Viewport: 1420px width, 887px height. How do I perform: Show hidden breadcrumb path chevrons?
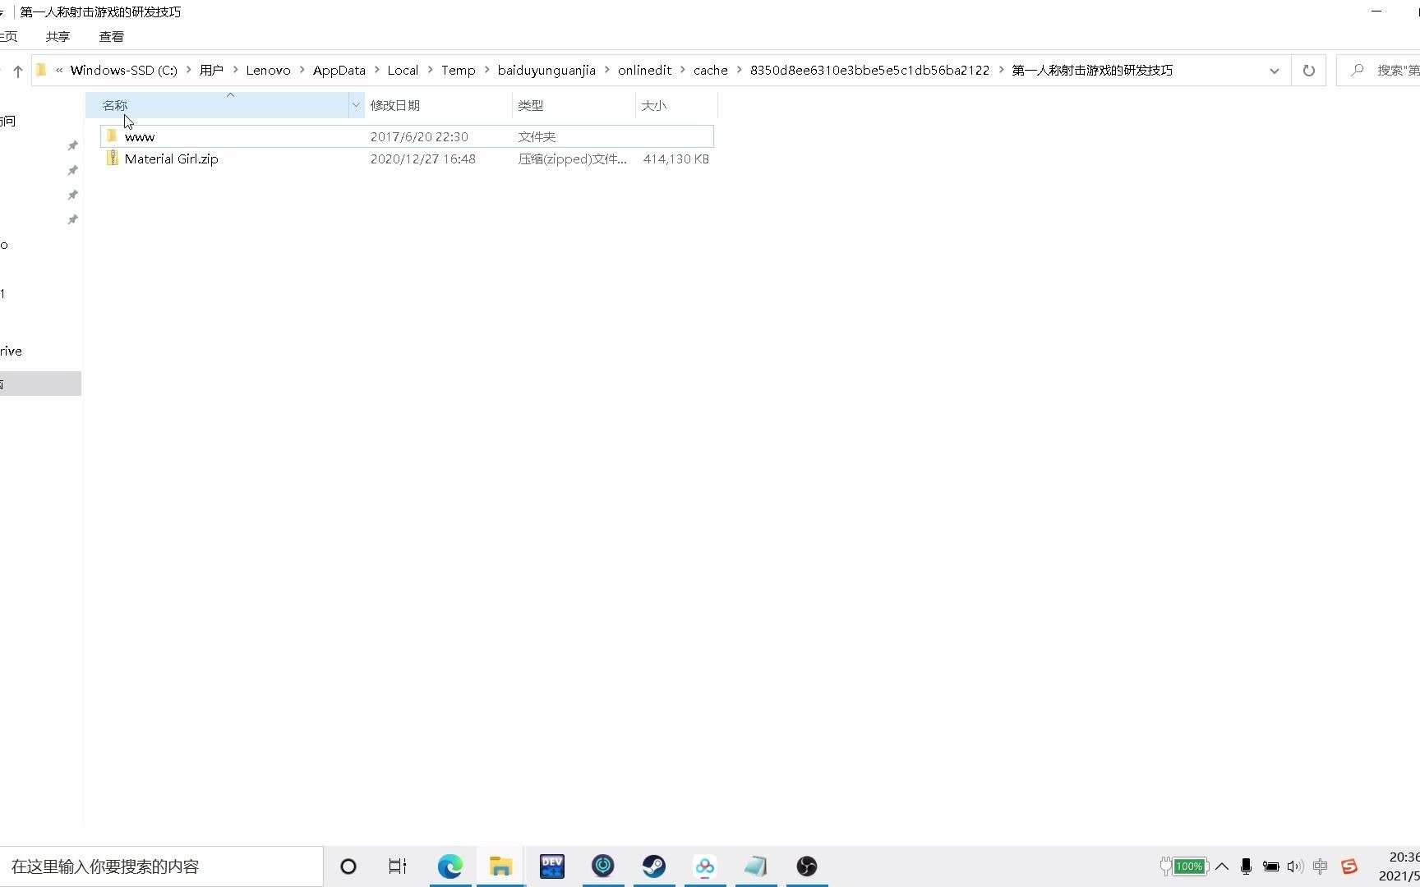tap(59, 71)
